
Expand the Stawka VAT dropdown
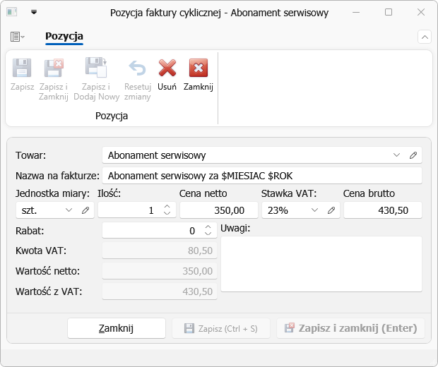click(315, 210)
